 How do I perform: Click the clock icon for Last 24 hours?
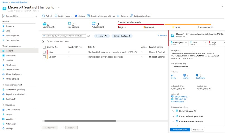coord(56,16)
